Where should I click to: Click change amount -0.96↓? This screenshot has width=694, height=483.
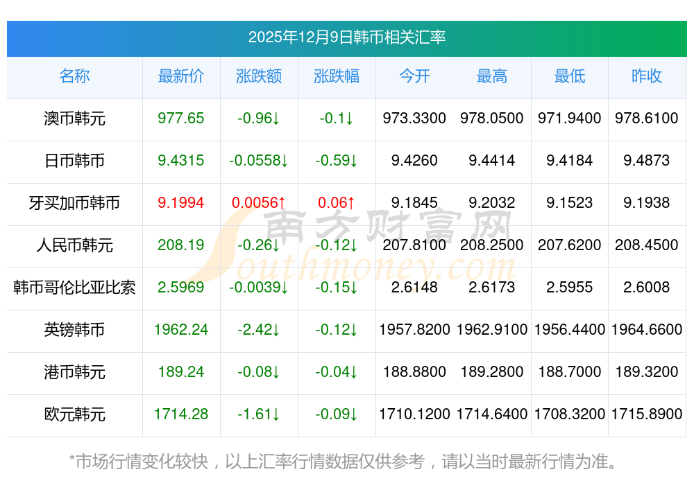point(259,118)
